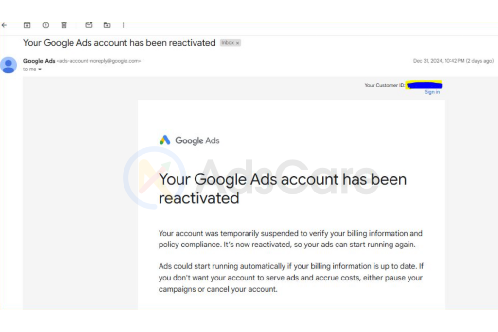Select the Google Ads sender name

(39, 61)
